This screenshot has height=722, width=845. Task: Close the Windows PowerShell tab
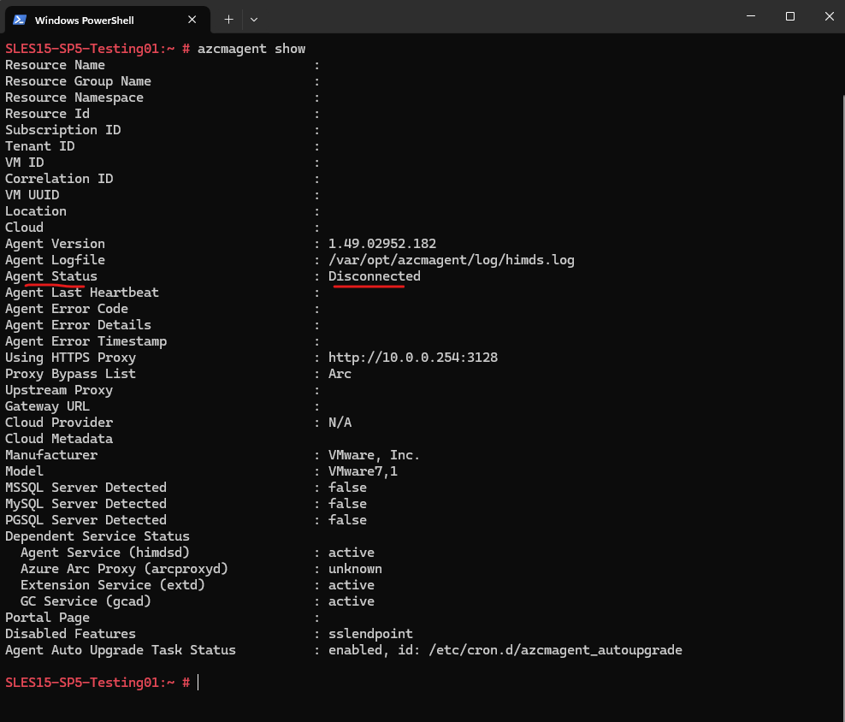tap(192, 20)
